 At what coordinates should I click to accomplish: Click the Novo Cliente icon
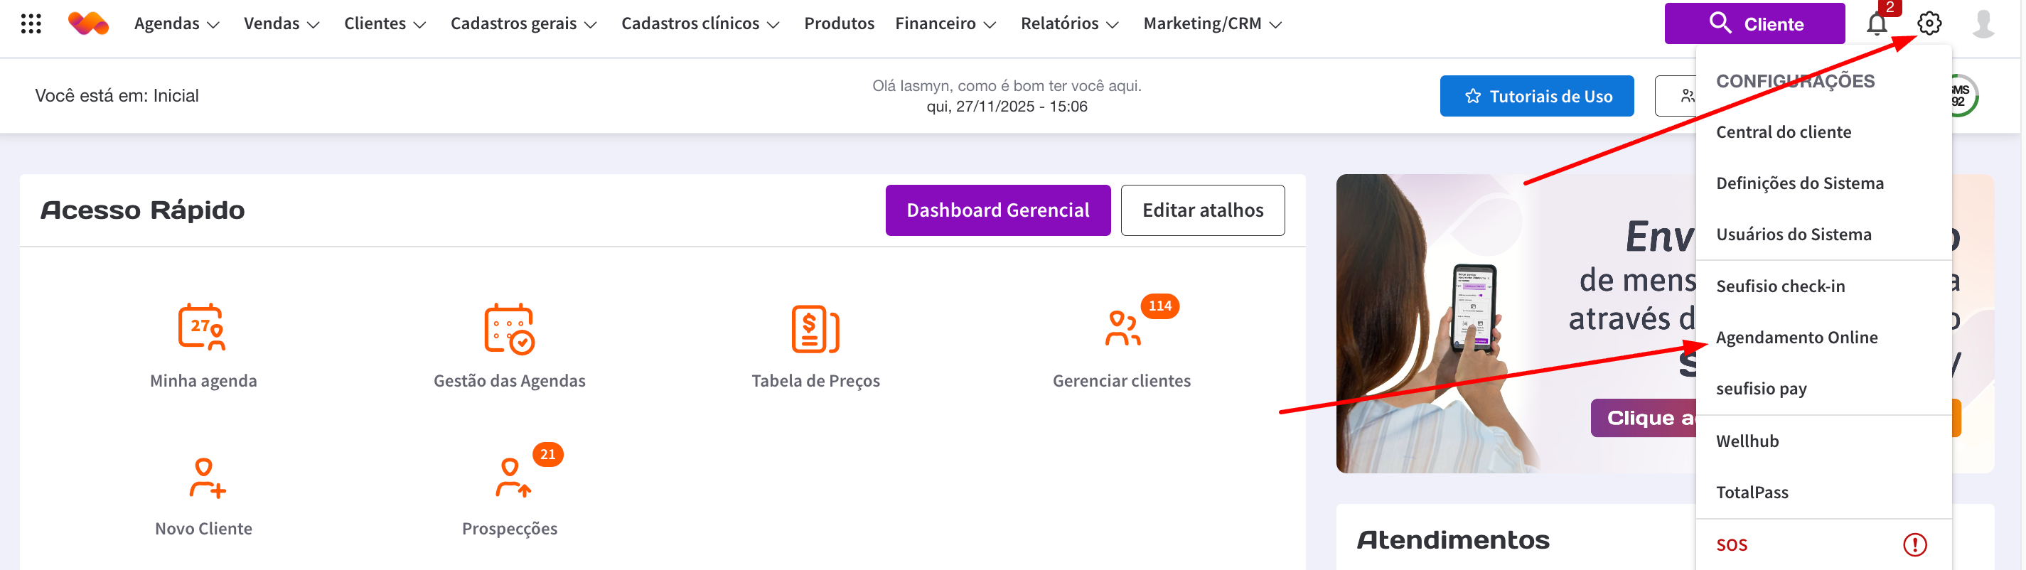[205, 478]
